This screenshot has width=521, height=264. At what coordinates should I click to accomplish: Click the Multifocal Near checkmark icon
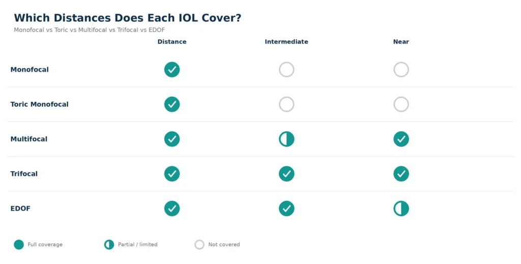tap(401, 139)
